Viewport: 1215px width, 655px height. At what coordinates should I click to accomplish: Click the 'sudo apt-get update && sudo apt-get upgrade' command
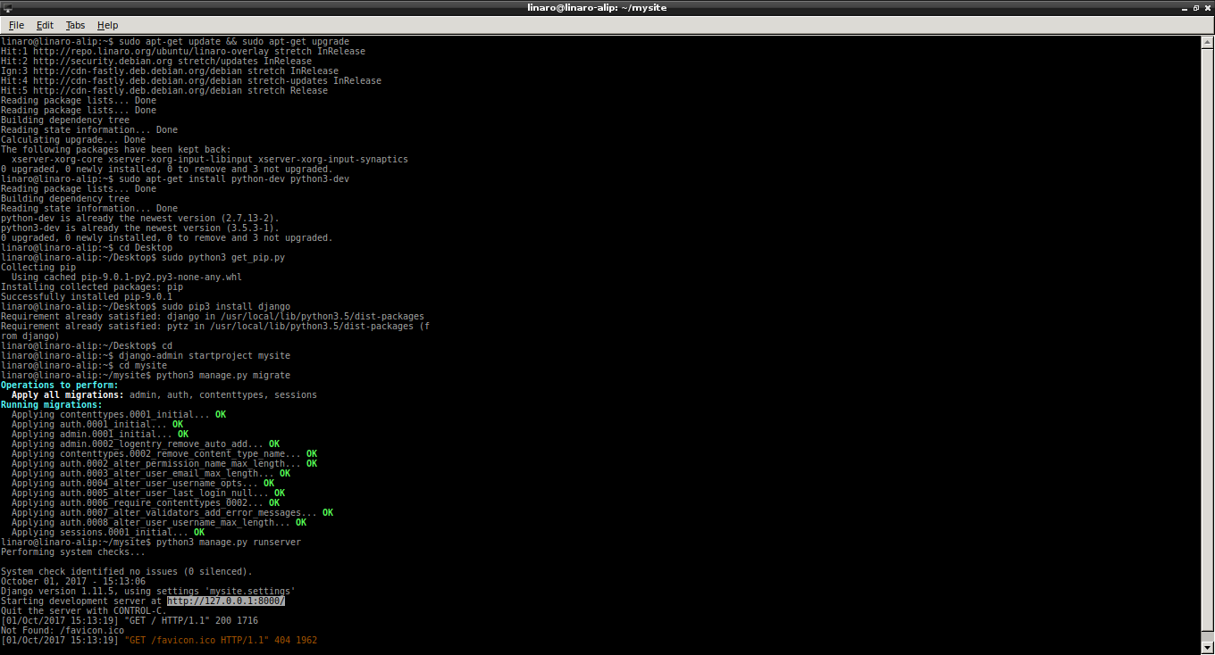pos(233,42)
